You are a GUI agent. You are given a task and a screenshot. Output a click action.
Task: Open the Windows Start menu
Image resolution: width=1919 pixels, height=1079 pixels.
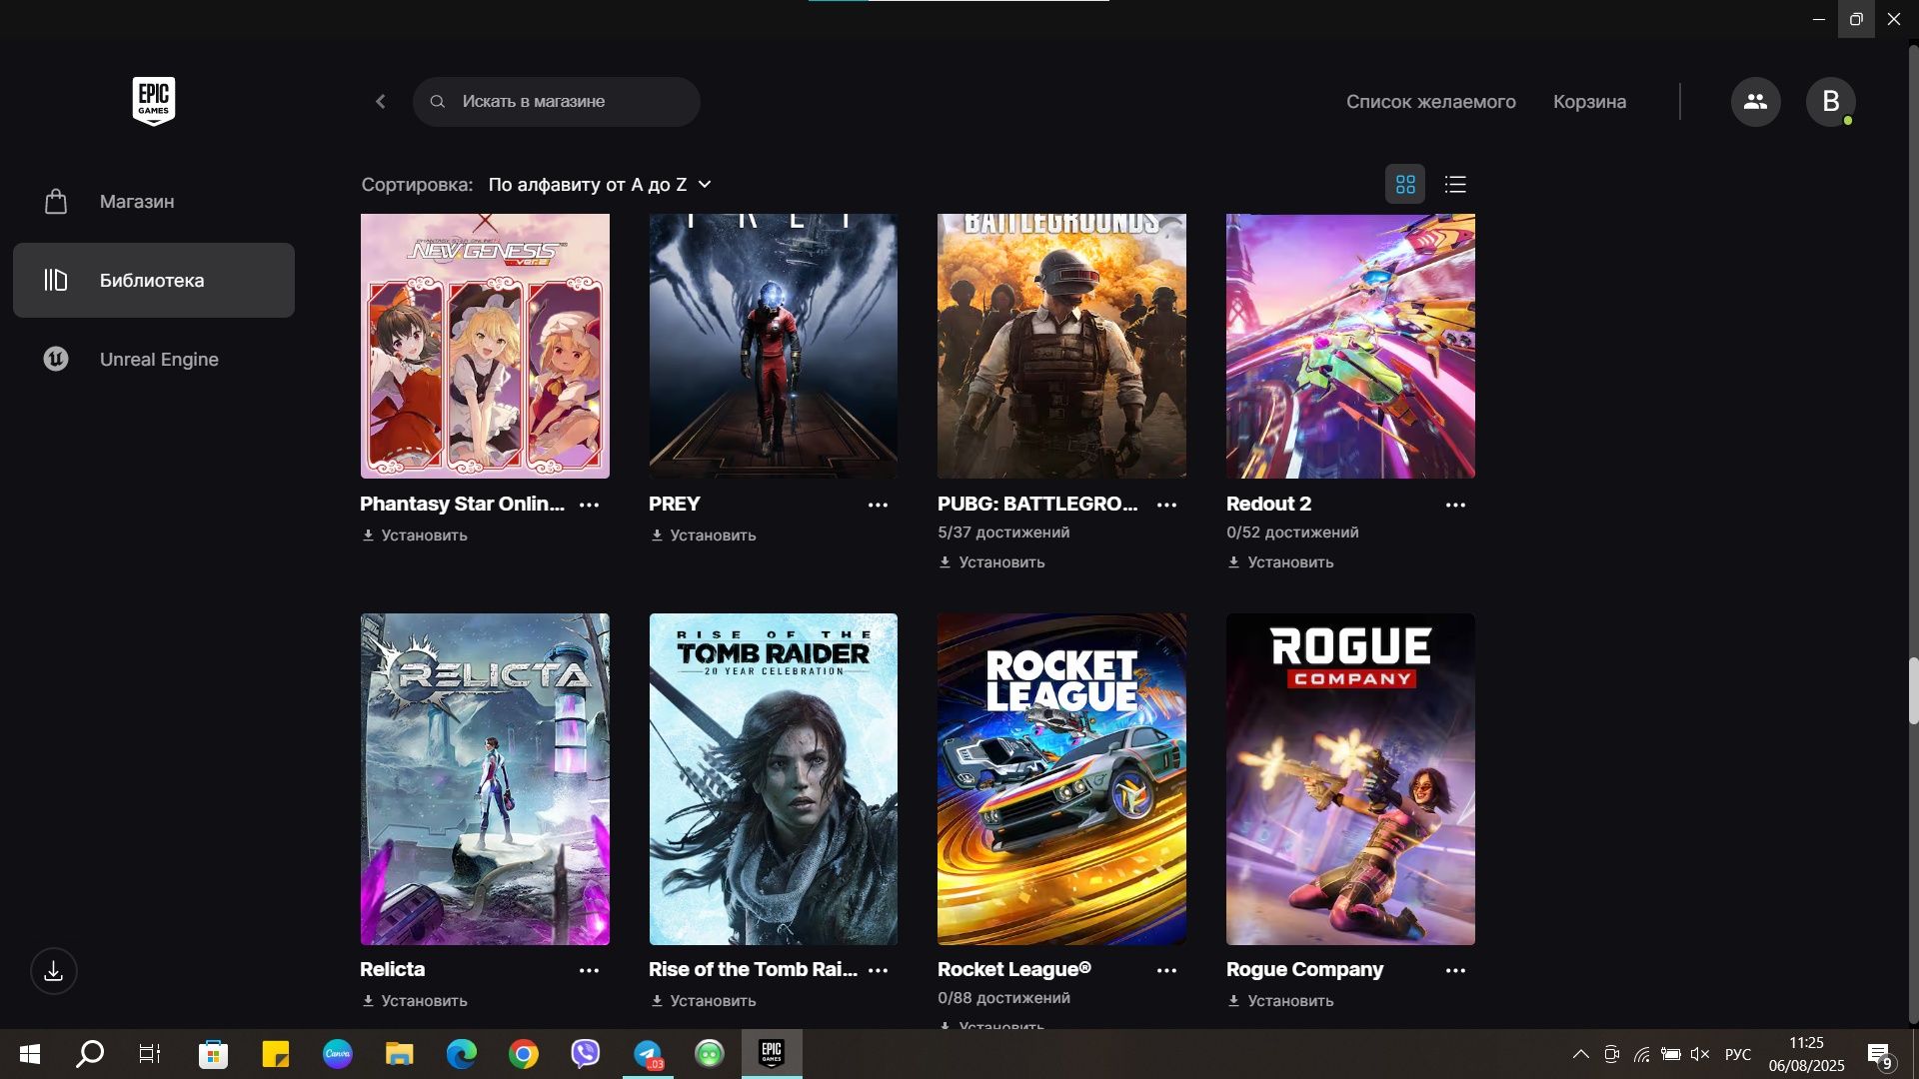(x=30, y=1054)
